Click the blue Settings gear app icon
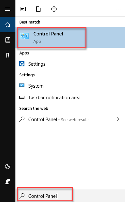Screen dimensions: 125x202 point(22,64)
